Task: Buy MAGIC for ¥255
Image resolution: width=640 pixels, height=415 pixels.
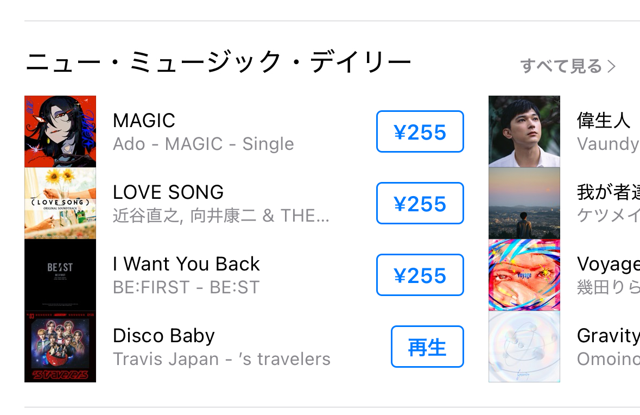Action: point(420,131)
